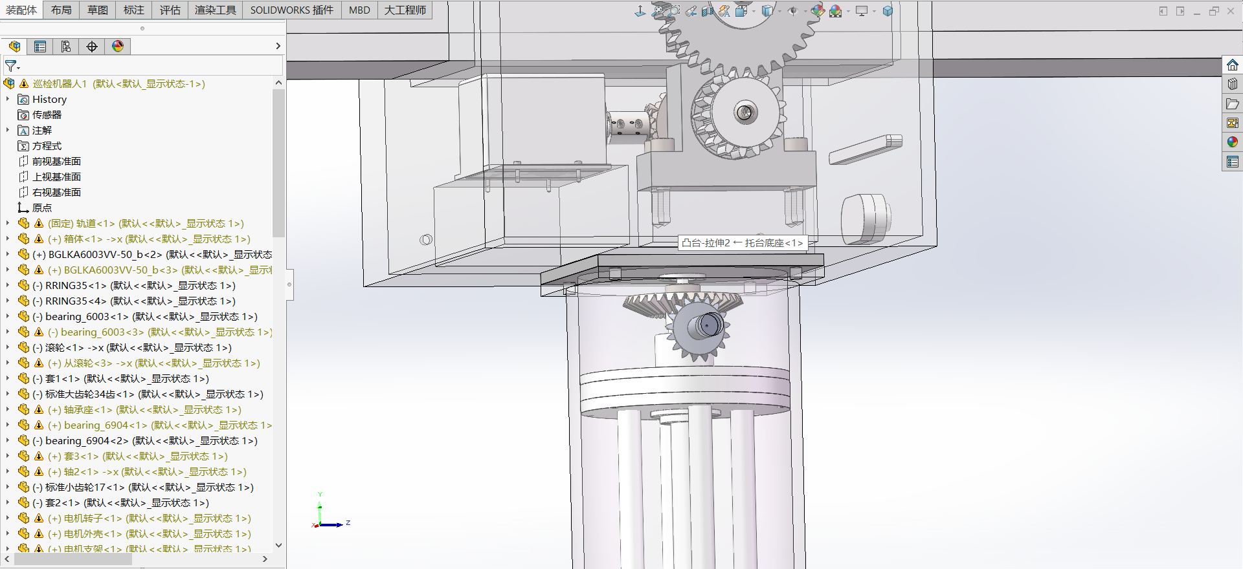Viewport: 1243px width, 569px height.
Task: Open the DimXpertManager crosshair tab
Action: click(x=92, y=47)
